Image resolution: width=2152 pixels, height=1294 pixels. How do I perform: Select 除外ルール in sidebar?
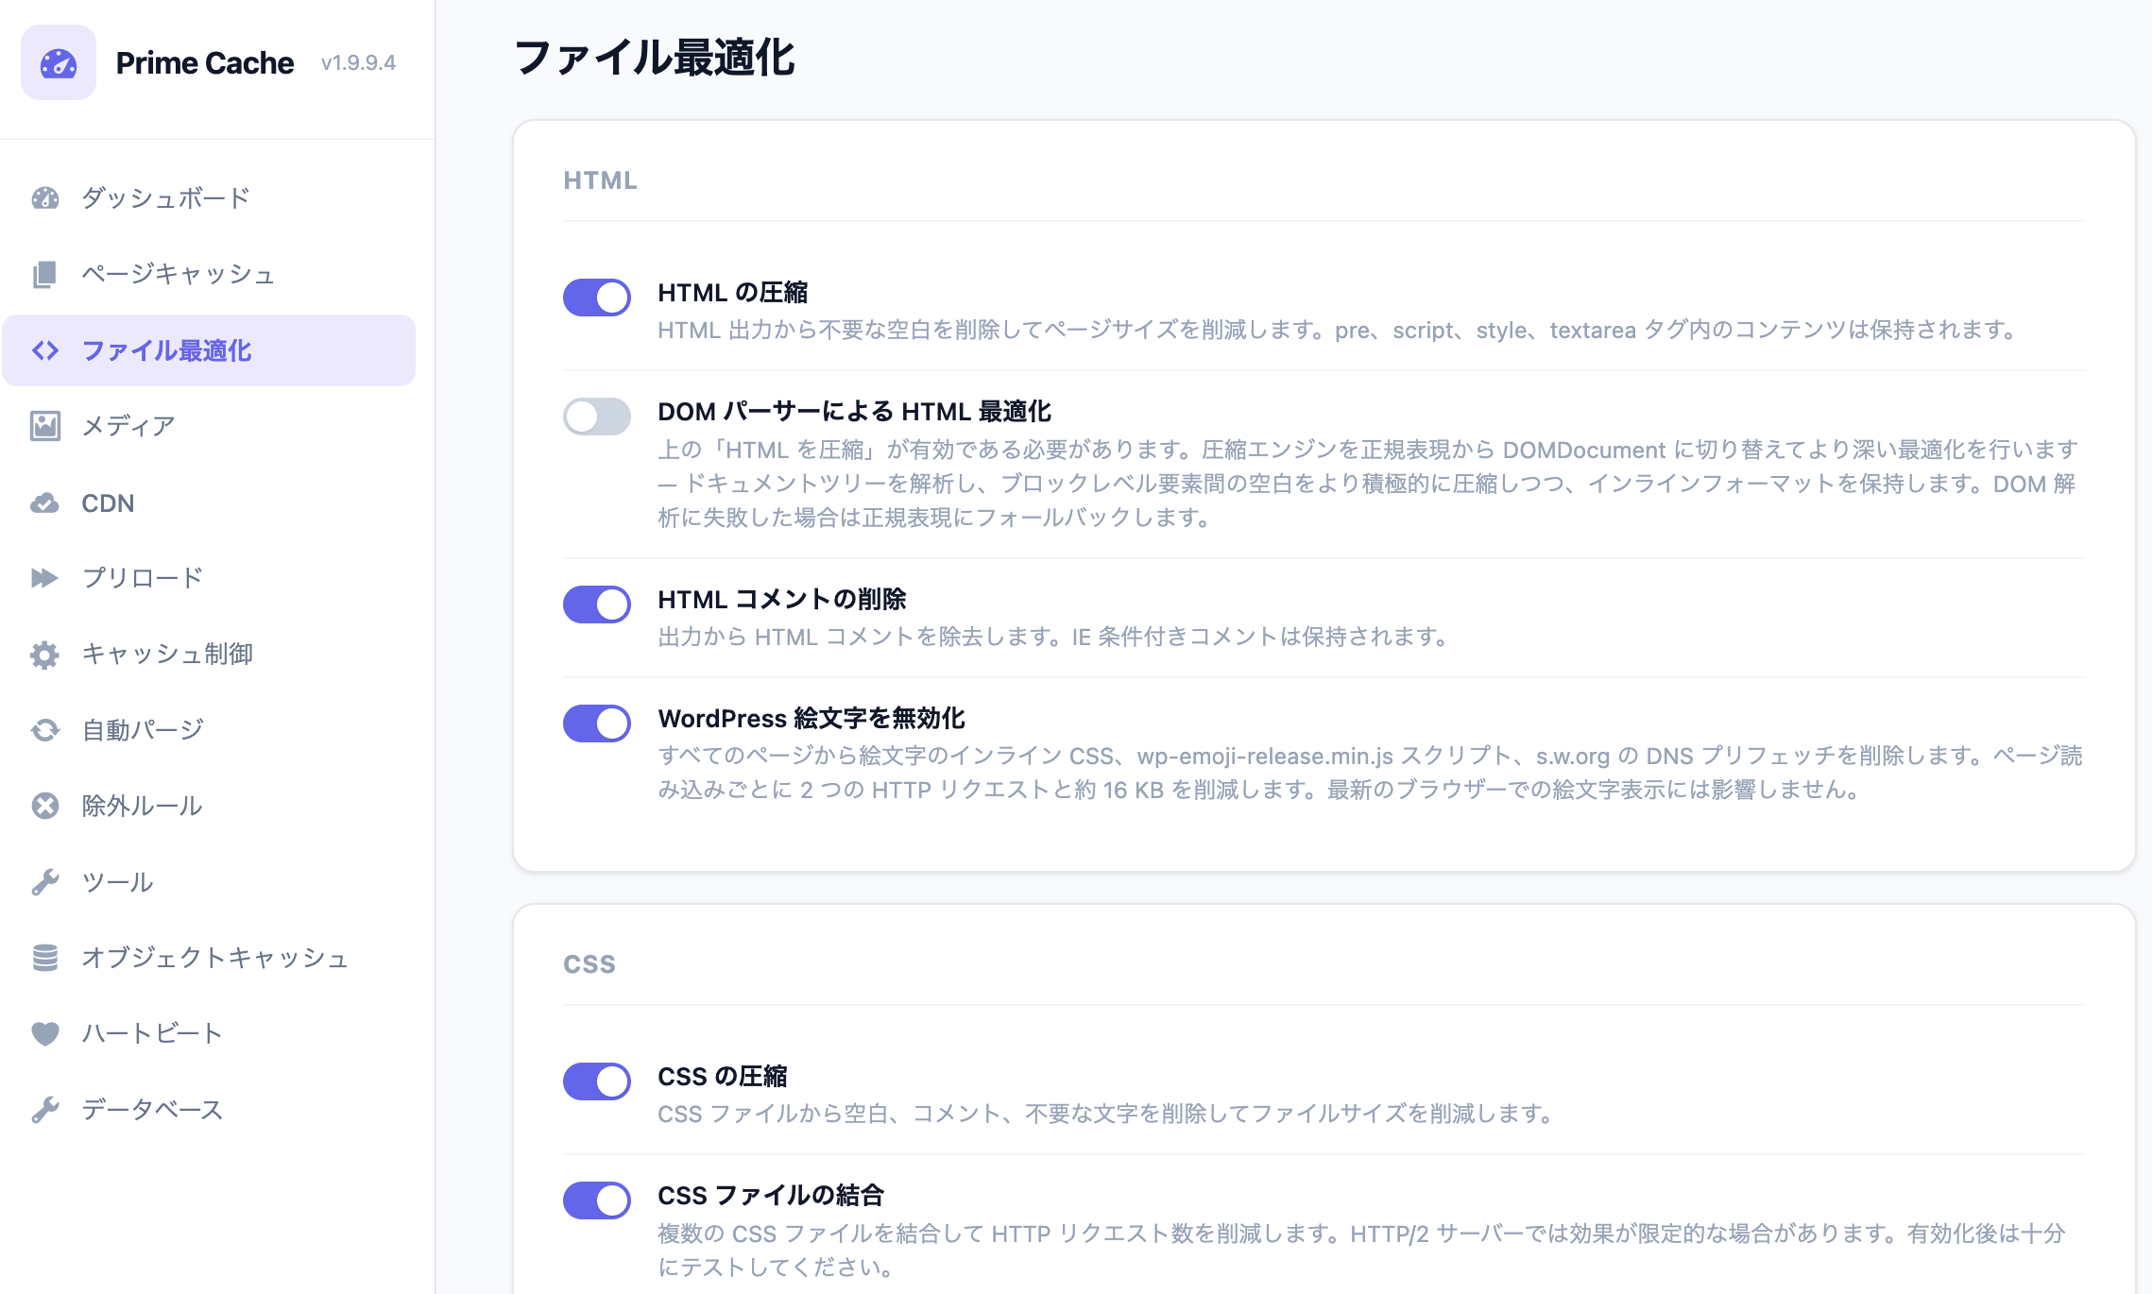tap(209, 806)
